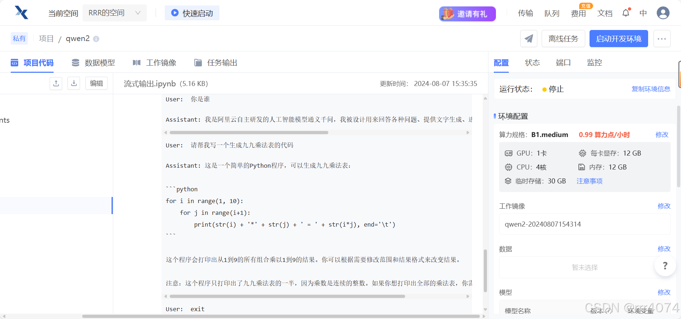Image resolution: width=681 pixels, height=319 pixels.
Task: Click the bottom page horizontal scrollbar
Action: click(x=281, y=316)
